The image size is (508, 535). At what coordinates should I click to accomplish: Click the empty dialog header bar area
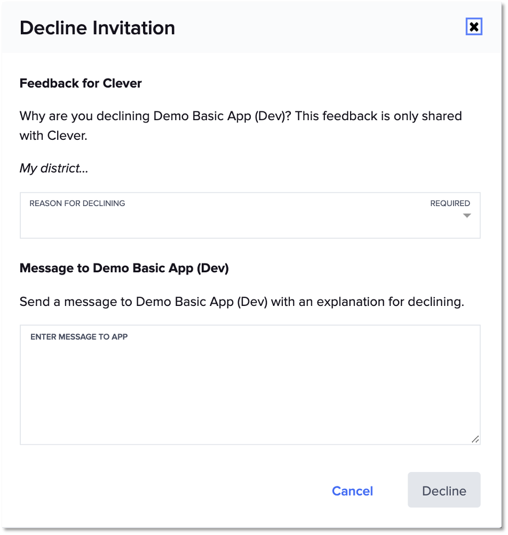[320, 28]
